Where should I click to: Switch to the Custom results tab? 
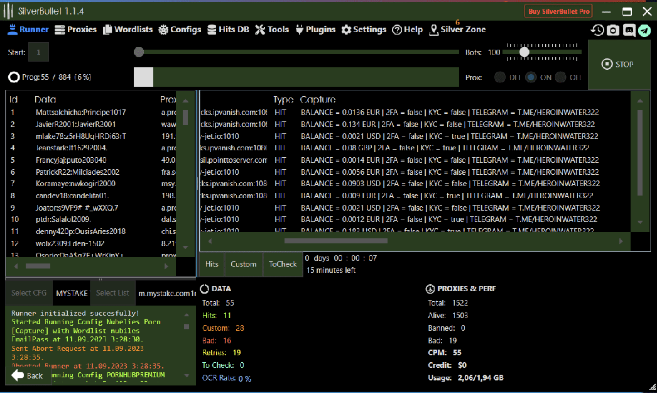(x=243, y=264)
